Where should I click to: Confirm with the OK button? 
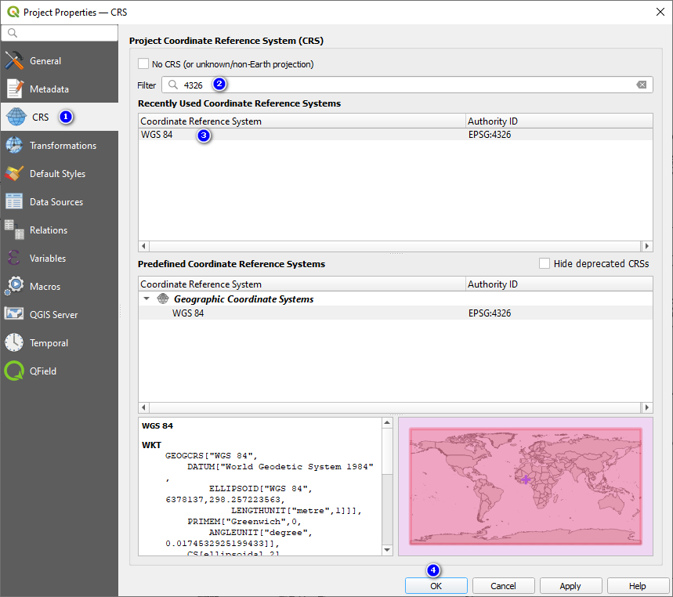click(x=436, y=586)
